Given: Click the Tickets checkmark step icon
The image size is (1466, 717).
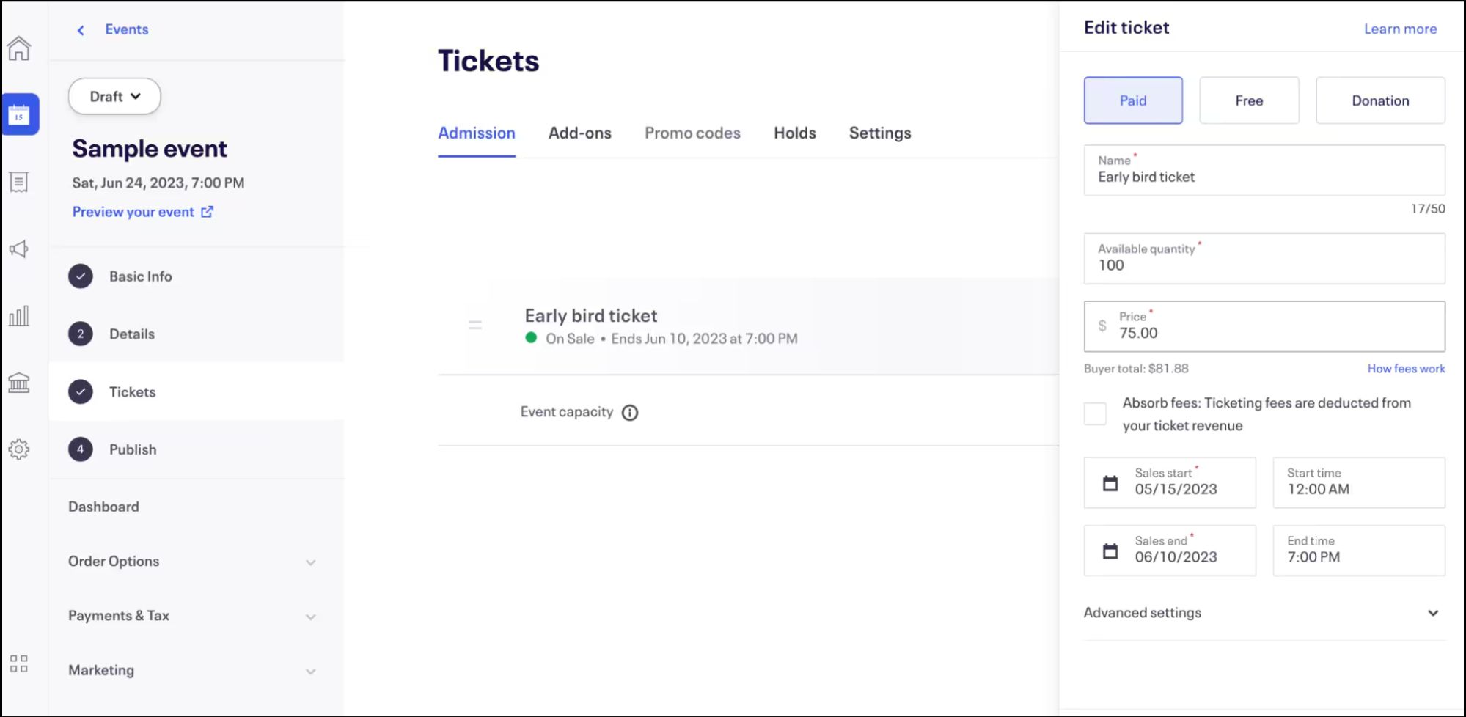Looking at the screenshot, I should click(81, 391).
